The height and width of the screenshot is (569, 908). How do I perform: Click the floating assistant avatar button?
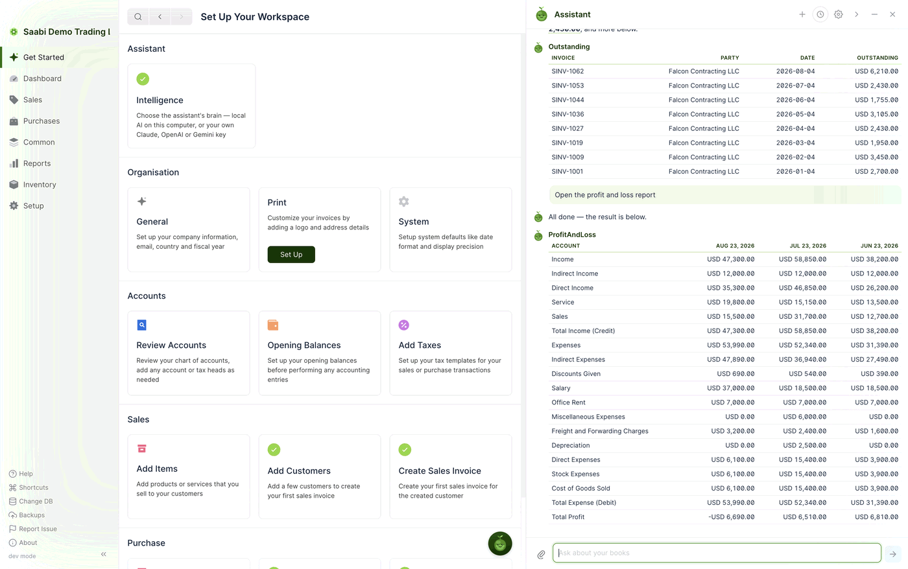click(500, 544)
